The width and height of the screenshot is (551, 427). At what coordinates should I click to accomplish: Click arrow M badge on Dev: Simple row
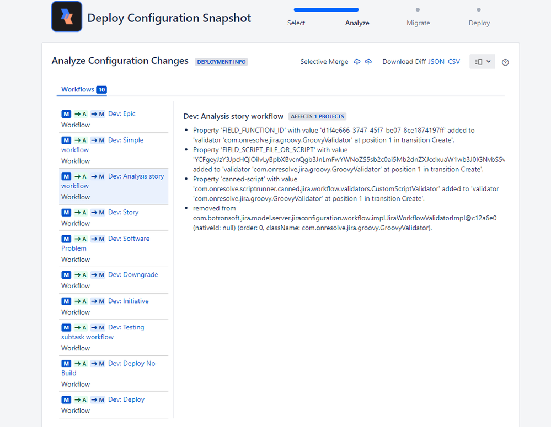click(x=98, y=140)
